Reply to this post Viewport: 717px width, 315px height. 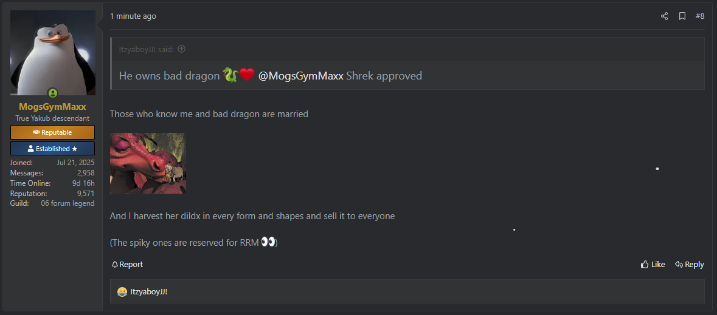690,265
